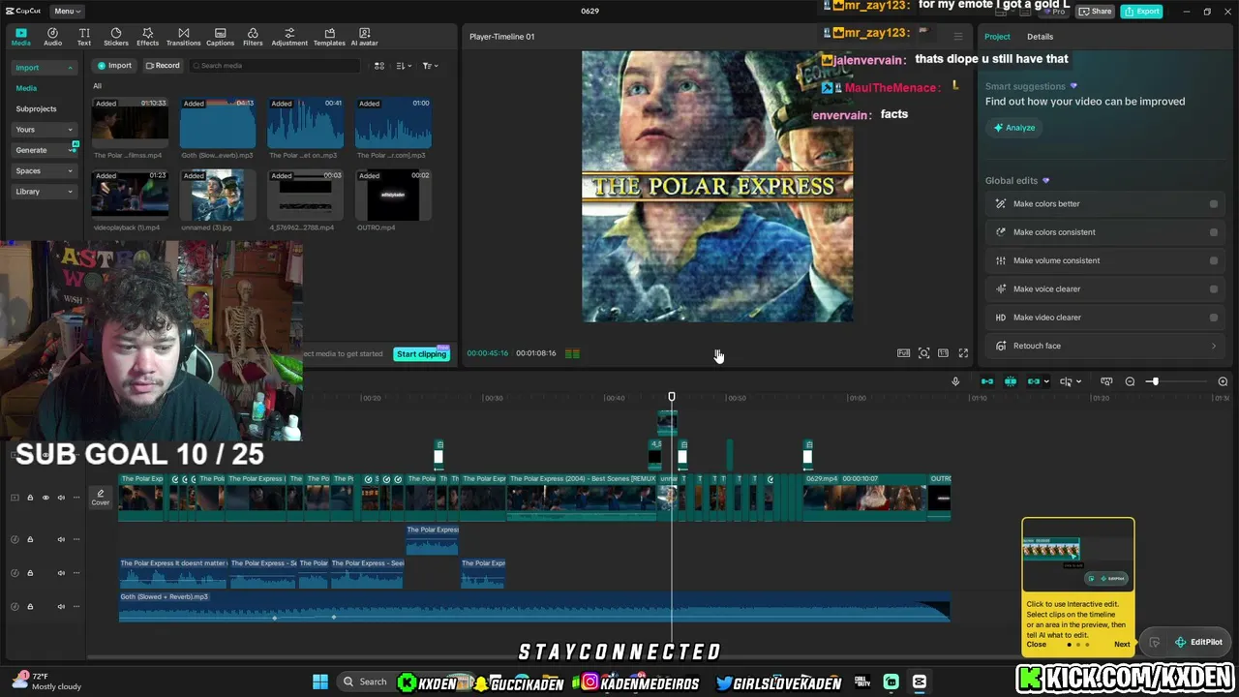Select the unnamed (3).jpg thumbnail
Viewport: 1239px width, 697px height.
(218, 197)
